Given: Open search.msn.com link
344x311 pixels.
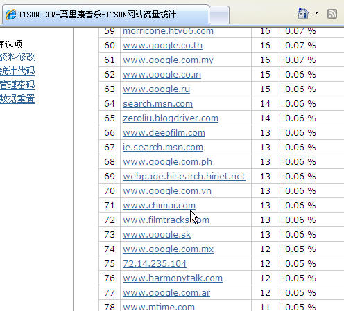Looking at the screenshot, I should [157, 104].
